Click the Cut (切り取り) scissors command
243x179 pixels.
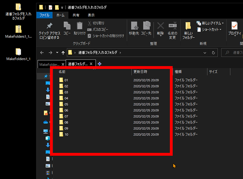(96, 23)
